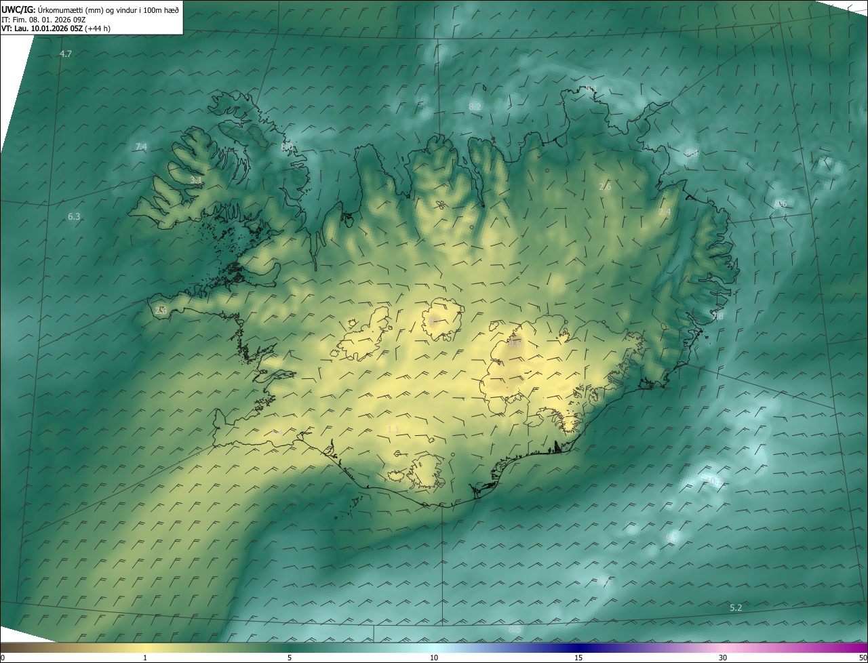
Task: Click the color scale tick label 0
Action: pyautogui.click(x=2, y=658)
